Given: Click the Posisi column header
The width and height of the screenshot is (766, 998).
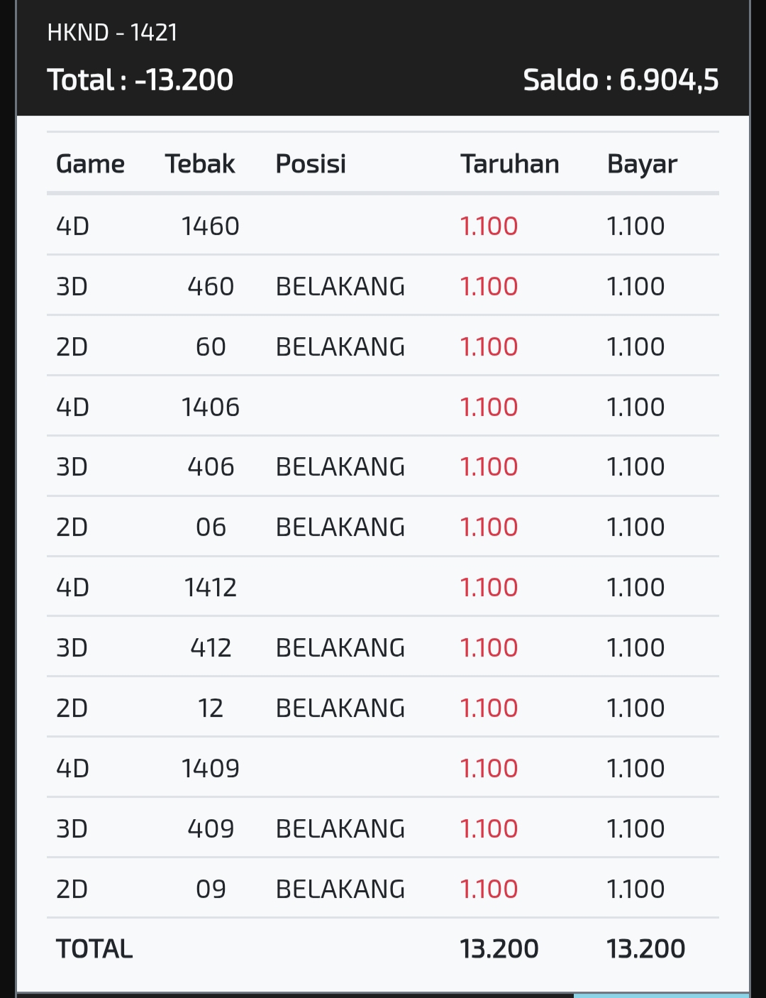Looking at the screenshot, I should [311, 164].
